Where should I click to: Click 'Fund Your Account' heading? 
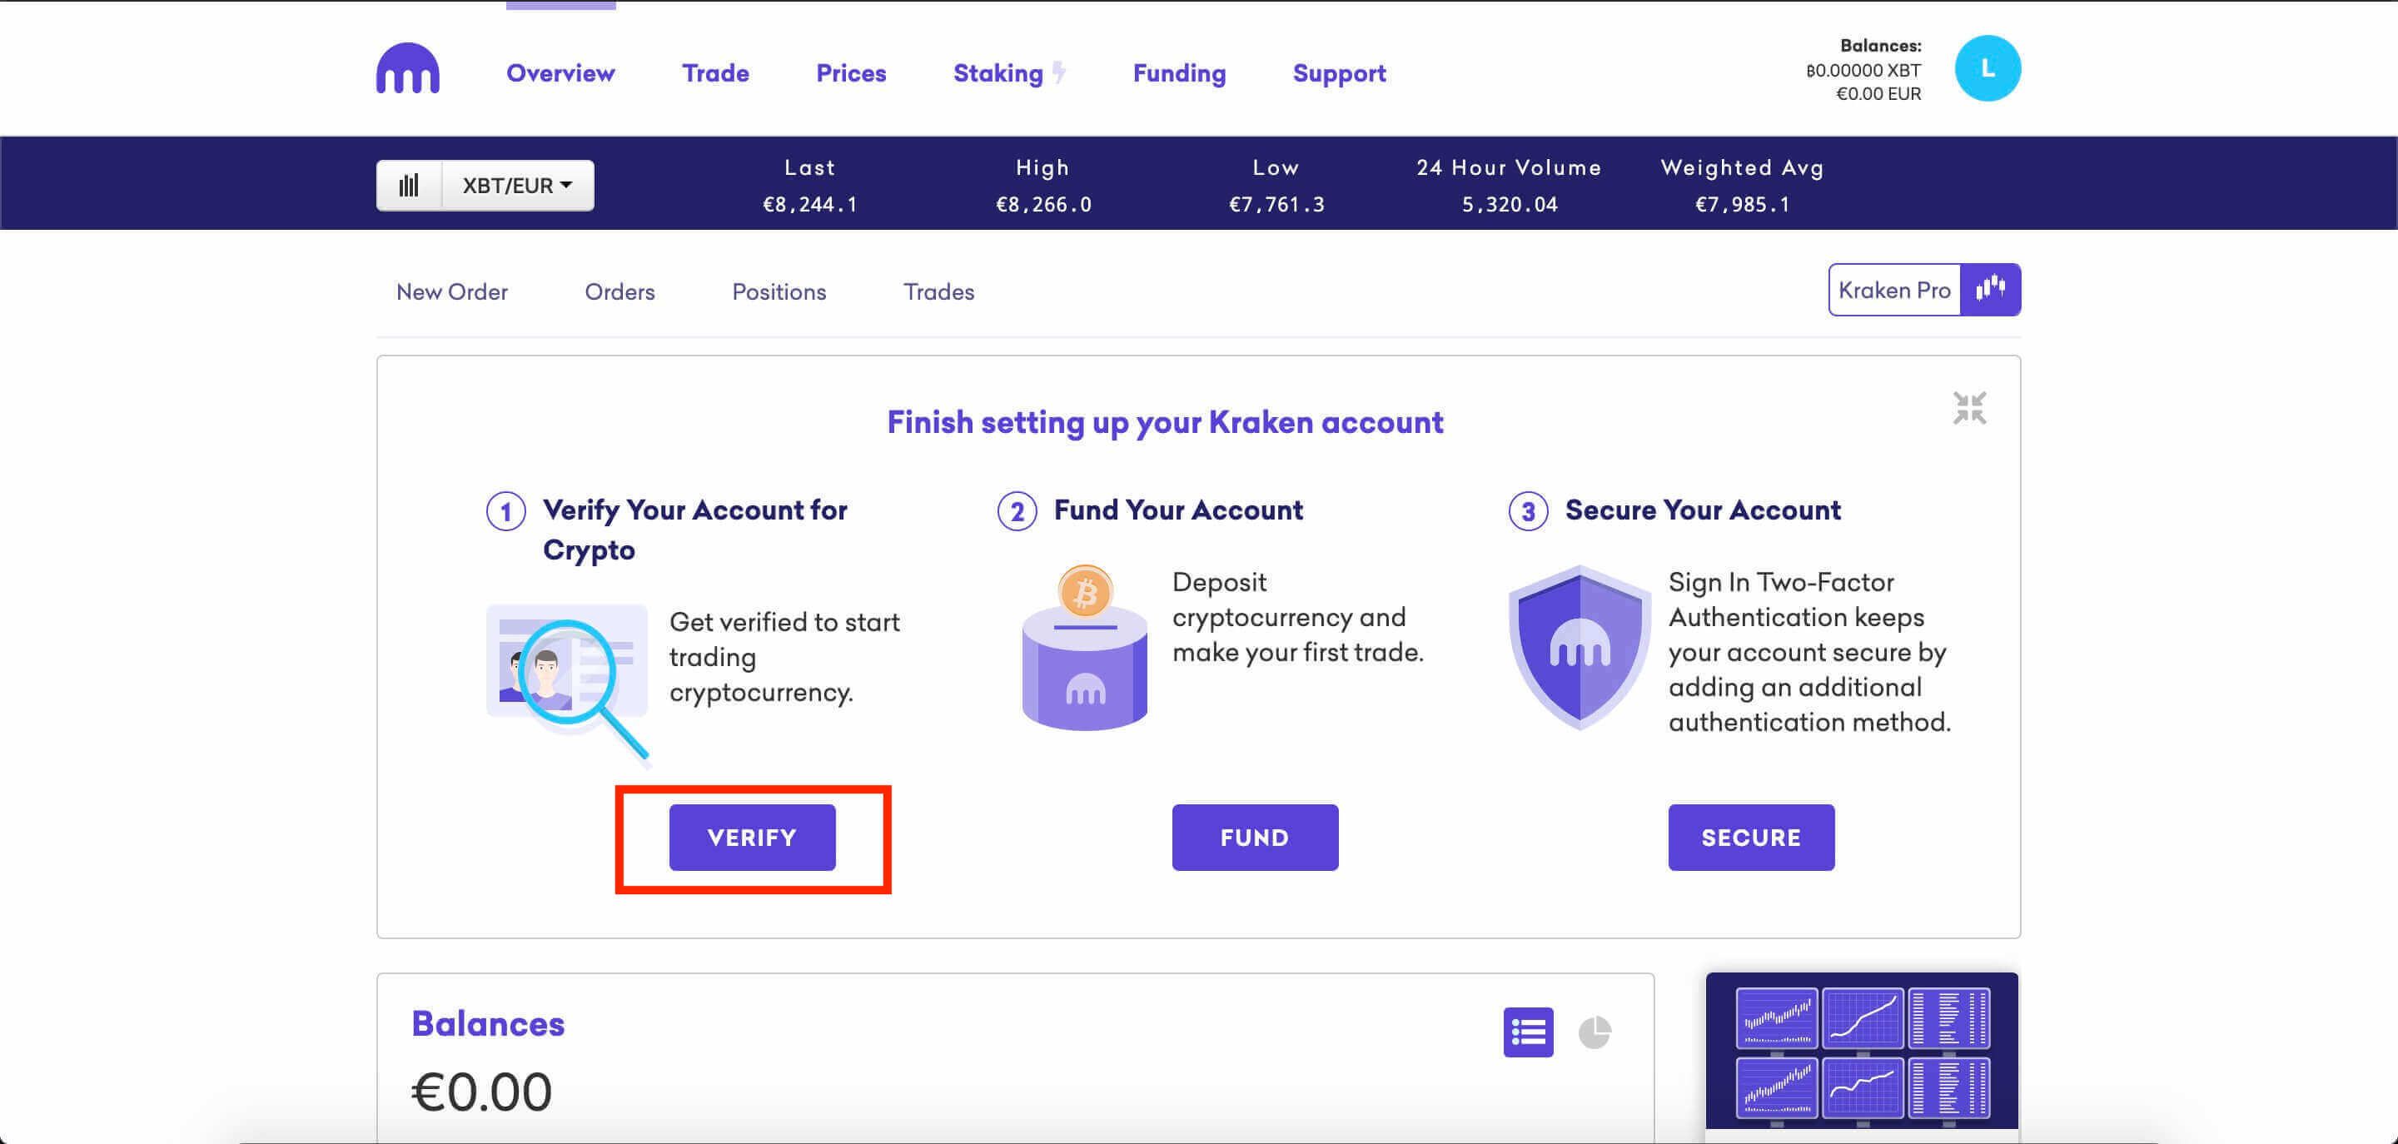(x=1177, y=510)
